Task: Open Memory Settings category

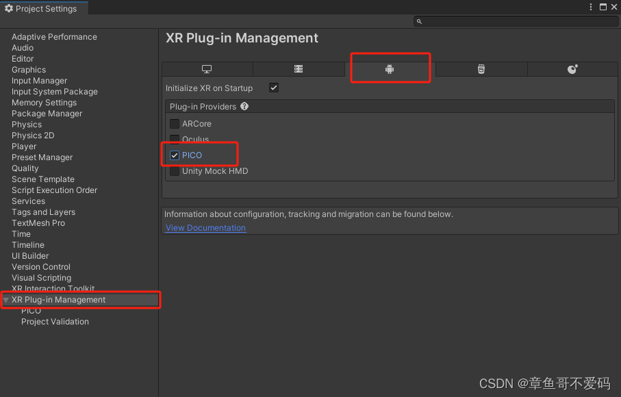Action: point(44,103)
